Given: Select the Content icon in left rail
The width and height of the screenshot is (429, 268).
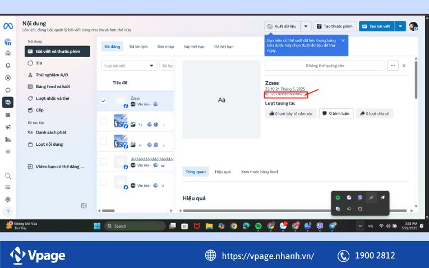Looking at the screenshot, I should 8,102.
